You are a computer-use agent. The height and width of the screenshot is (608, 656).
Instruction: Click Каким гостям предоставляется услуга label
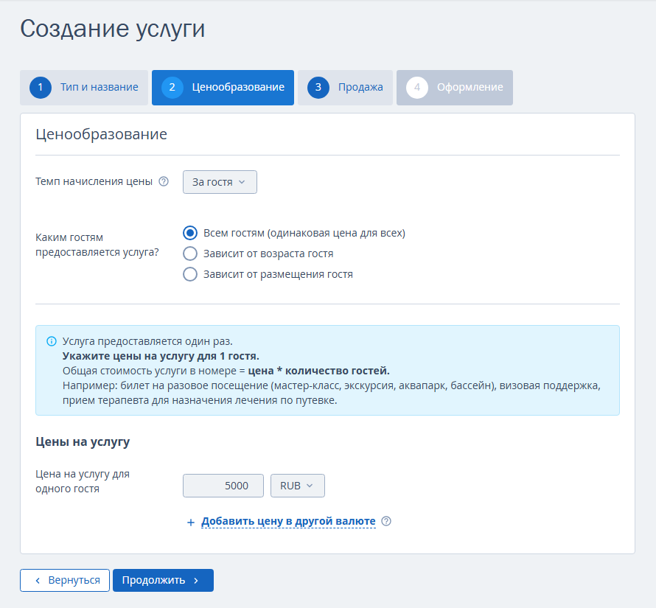tap(97, 245)
